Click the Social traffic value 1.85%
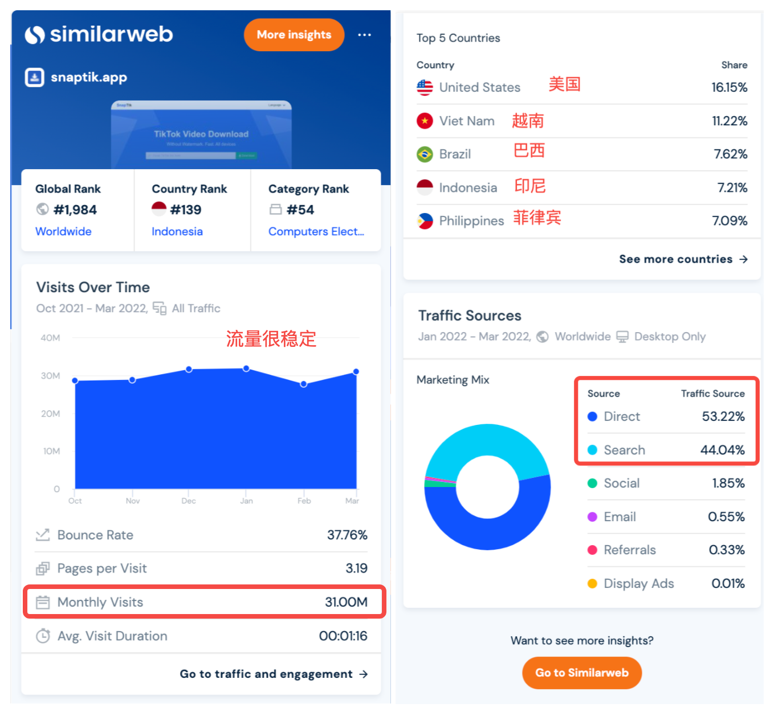 (x=728, y=483)
